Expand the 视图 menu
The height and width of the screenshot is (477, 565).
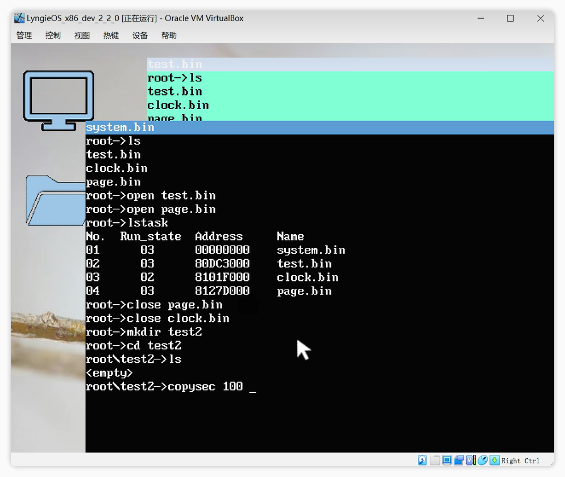82,35
